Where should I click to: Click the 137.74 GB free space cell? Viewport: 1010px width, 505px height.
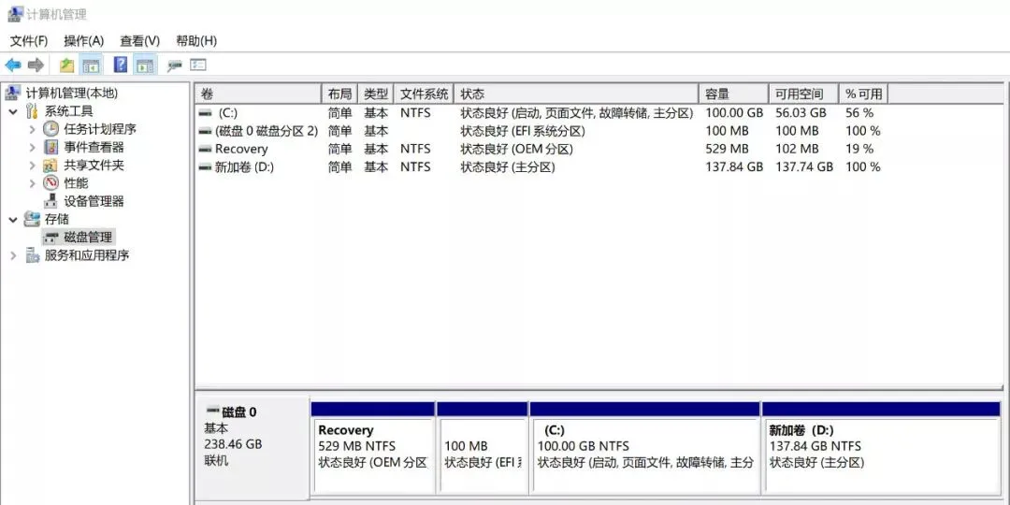[804, 166]
